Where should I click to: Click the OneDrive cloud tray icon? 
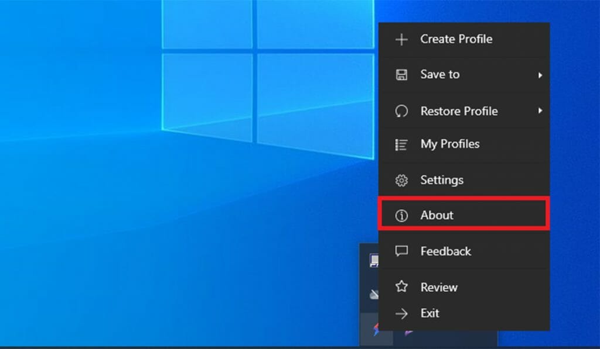click(x=374, y=295)
